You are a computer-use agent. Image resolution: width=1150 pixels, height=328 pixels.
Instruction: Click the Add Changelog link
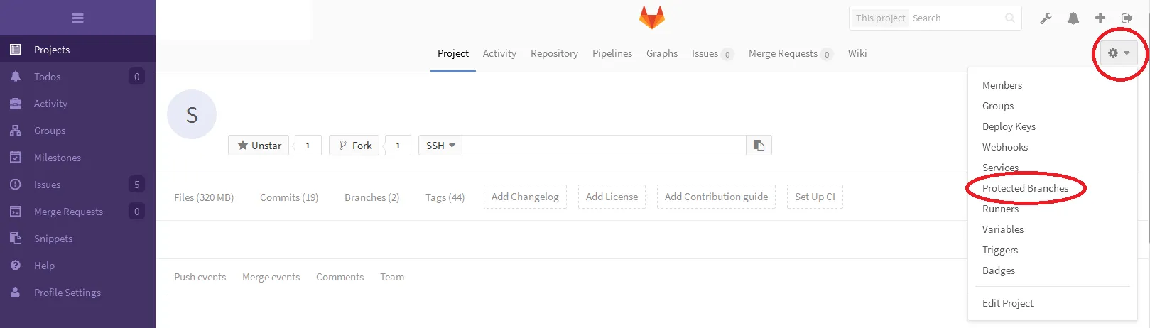pyautogui.click(x=525, y=197)
